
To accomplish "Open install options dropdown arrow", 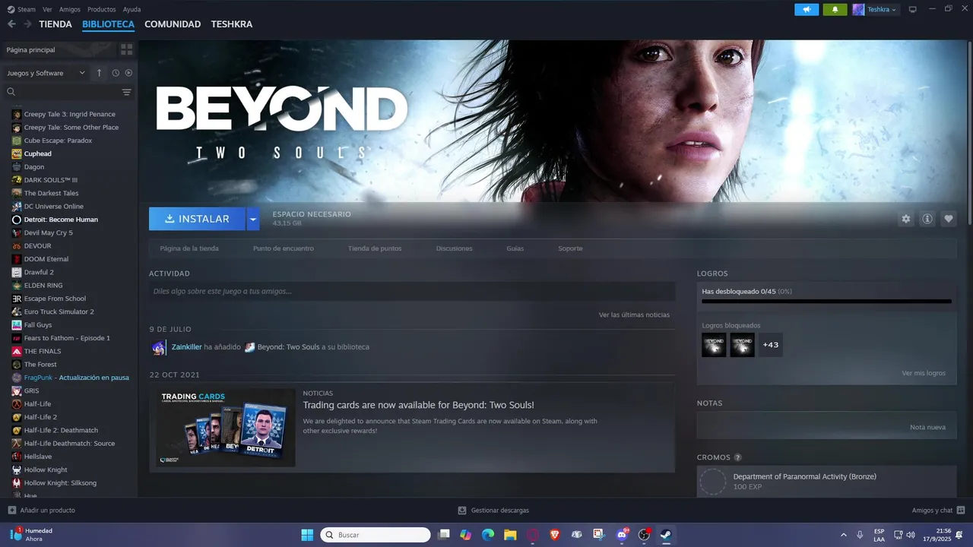I will pyautogui.click(x=253, y=219).
